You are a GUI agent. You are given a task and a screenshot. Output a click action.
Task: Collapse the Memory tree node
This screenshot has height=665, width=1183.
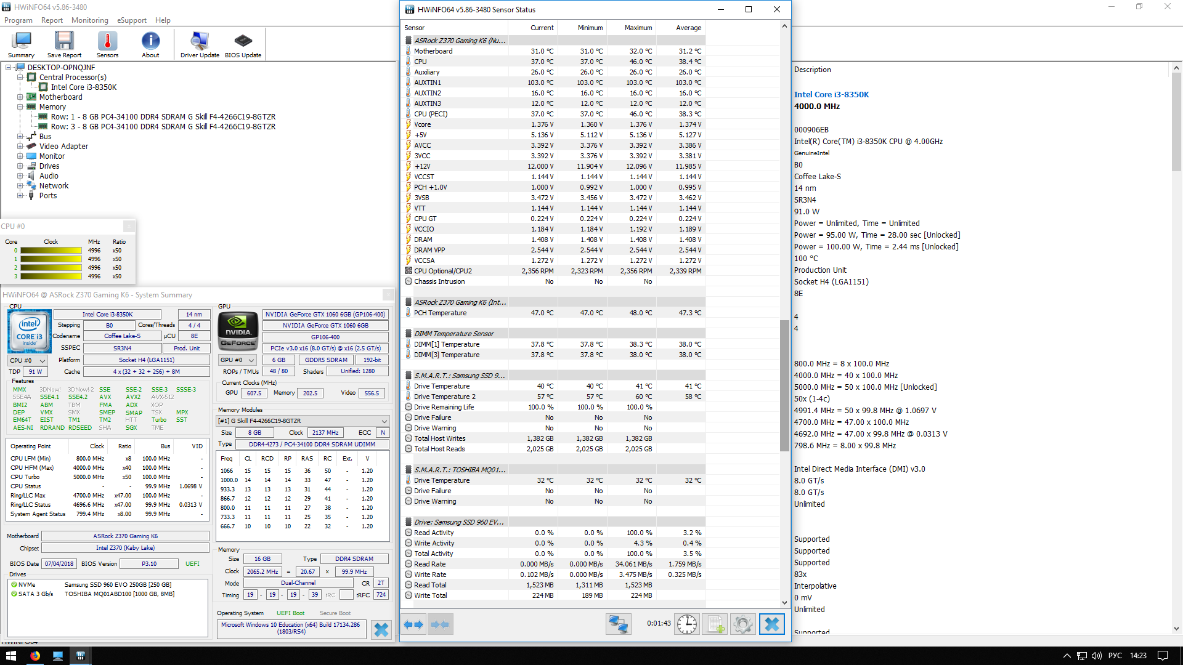(20, 107)
